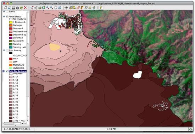
Task: Uncheck the Parcel Status layer
Action: (x=7, y=17)
